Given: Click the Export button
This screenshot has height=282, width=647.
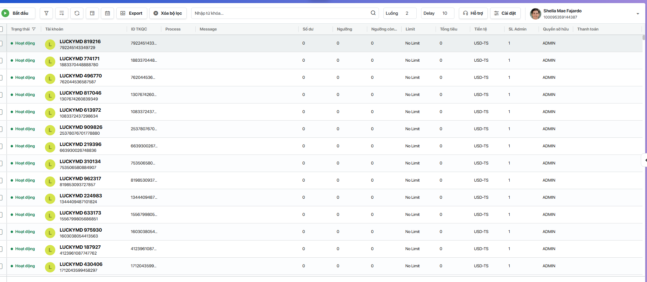Looking at the screenshot, I should click(x=132, y=13).
